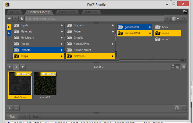Expand the Presets folder arrow
The image size is (193, 123).
click(62, 50)
